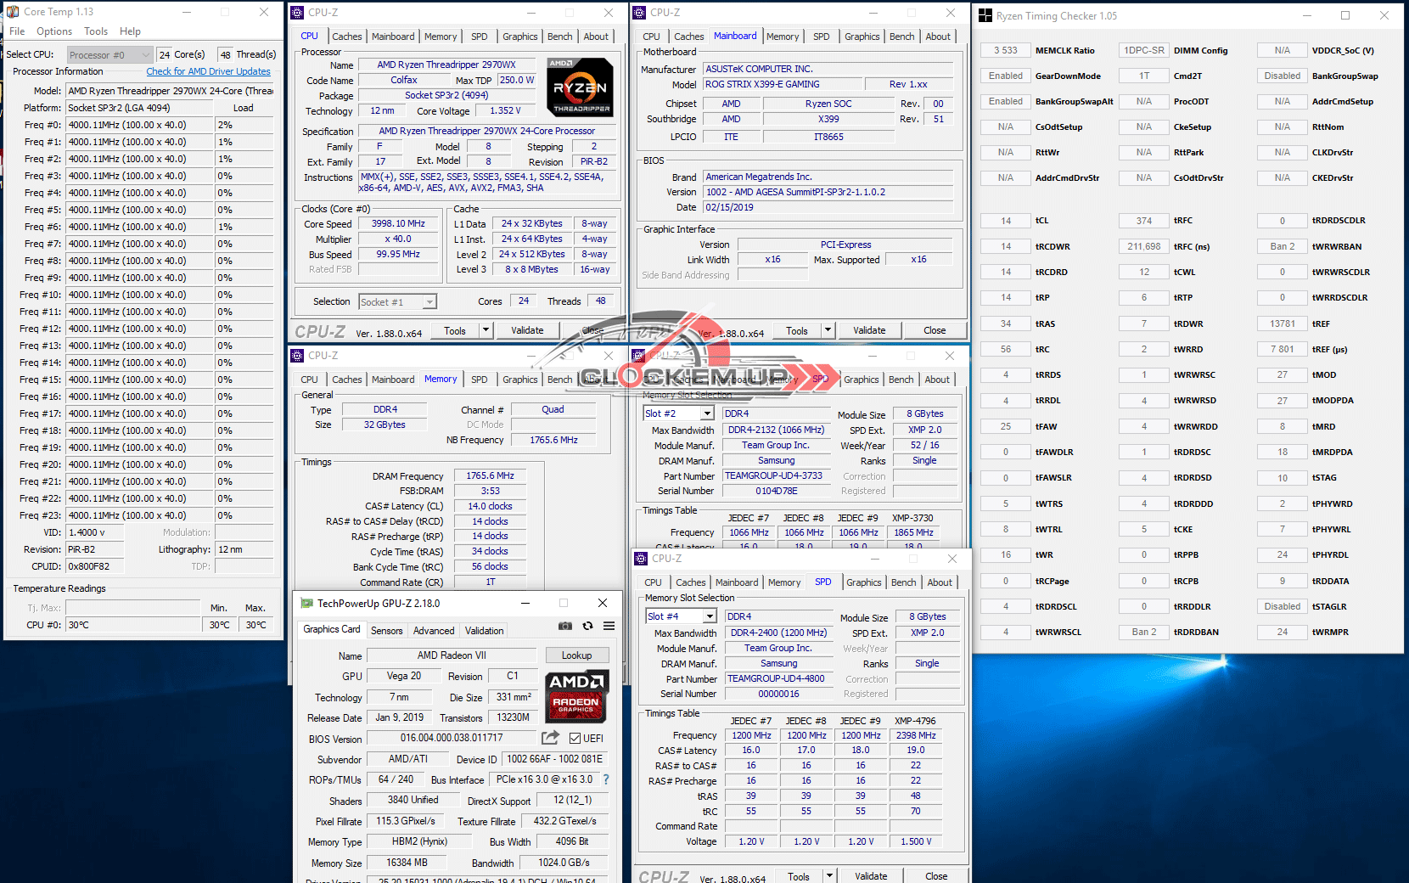This screenshot has height=883, width=1409.
Task: Click the AMD Radeon Graphics logo
Action: coord(576,693)
